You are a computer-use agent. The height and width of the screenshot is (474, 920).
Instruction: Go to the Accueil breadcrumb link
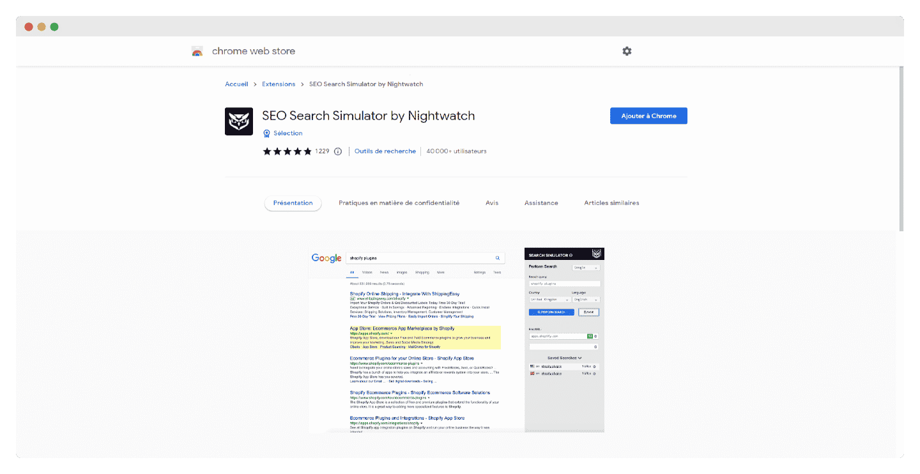click(236, 84)
